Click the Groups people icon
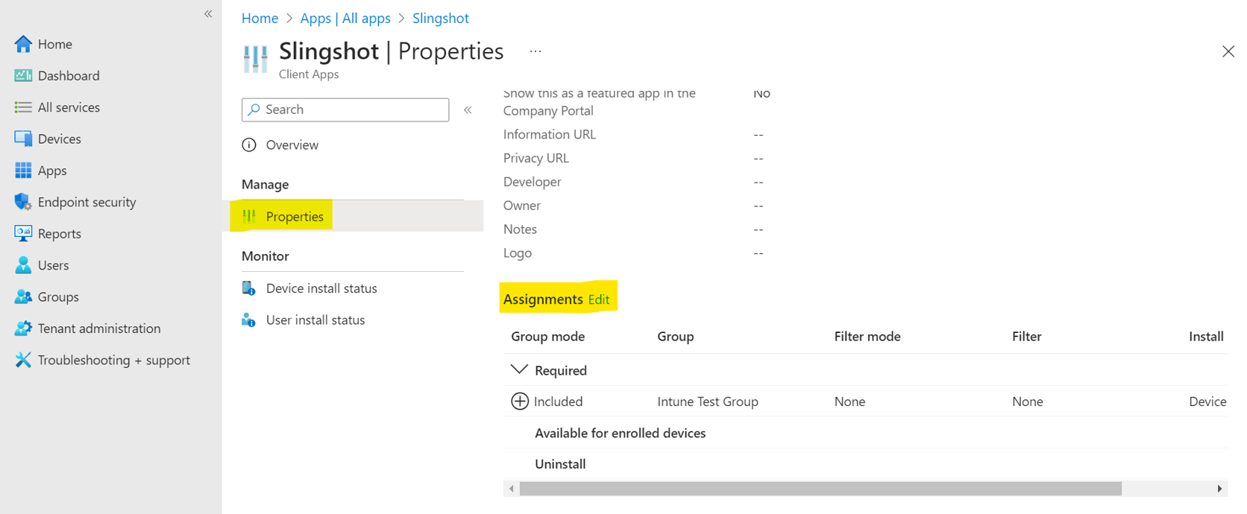The height and width of the screenshot is (514, 1247). pos(23,296)
